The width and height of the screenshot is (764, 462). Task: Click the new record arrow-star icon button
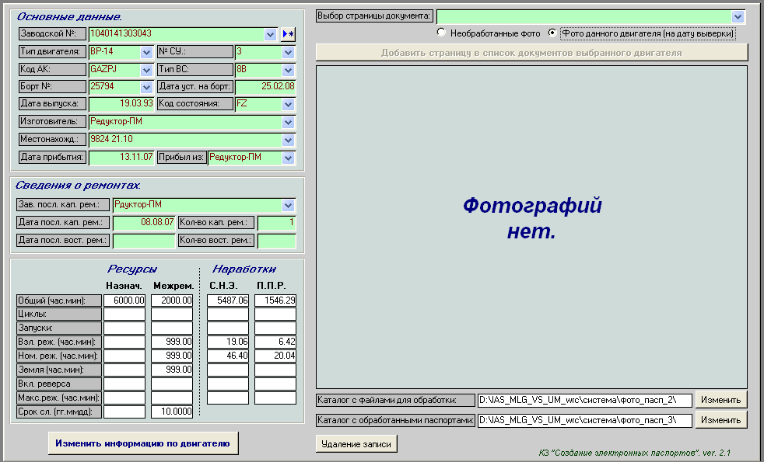[289, 34]
